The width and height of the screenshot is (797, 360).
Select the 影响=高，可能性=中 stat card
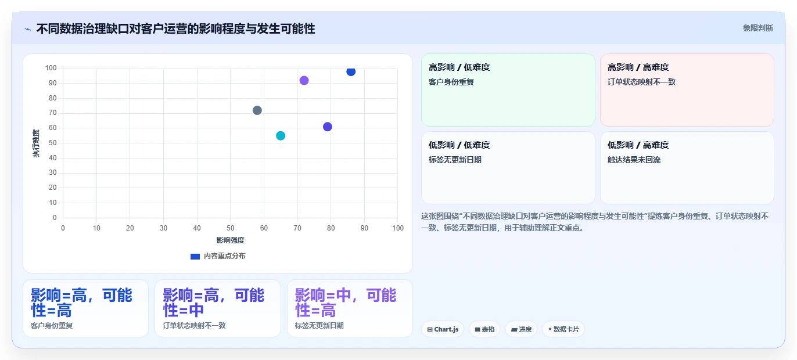pos(218,308)
